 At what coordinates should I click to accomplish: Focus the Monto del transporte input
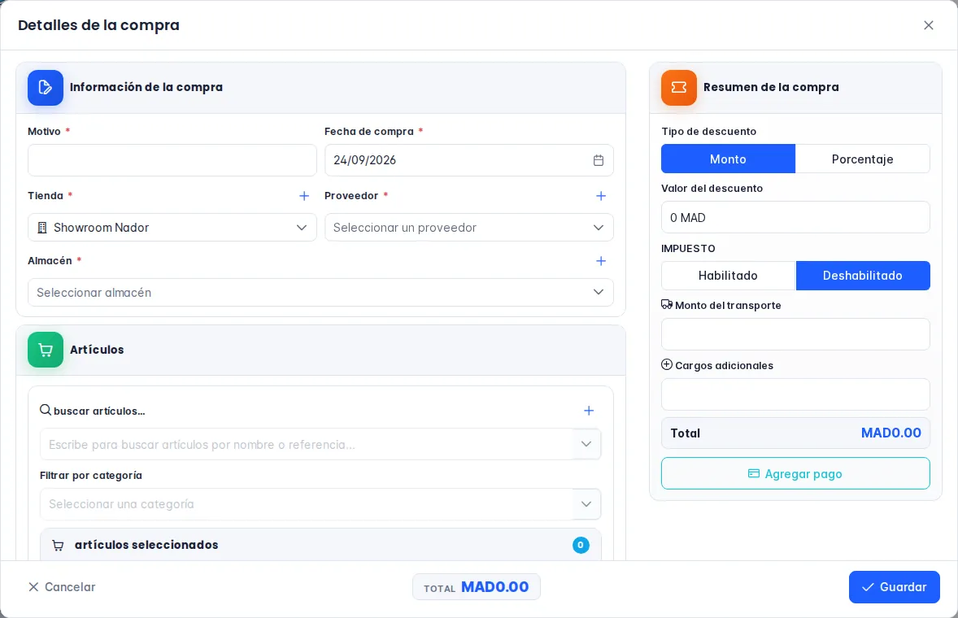795,334
